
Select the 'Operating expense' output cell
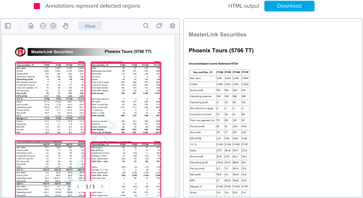pyautogui.click(x=203, y=96)
